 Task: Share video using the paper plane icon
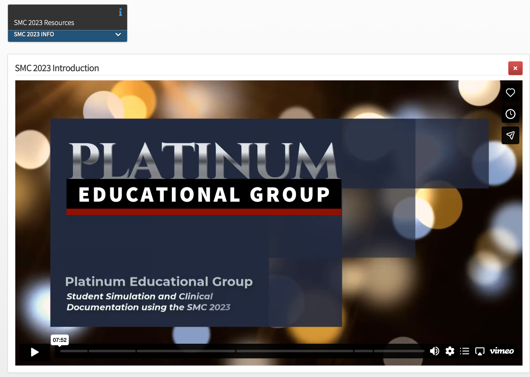[x=510, y=135]
